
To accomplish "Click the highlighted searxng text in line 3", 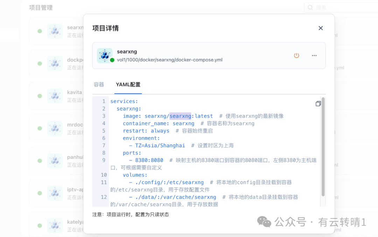I will click(180, 116).
